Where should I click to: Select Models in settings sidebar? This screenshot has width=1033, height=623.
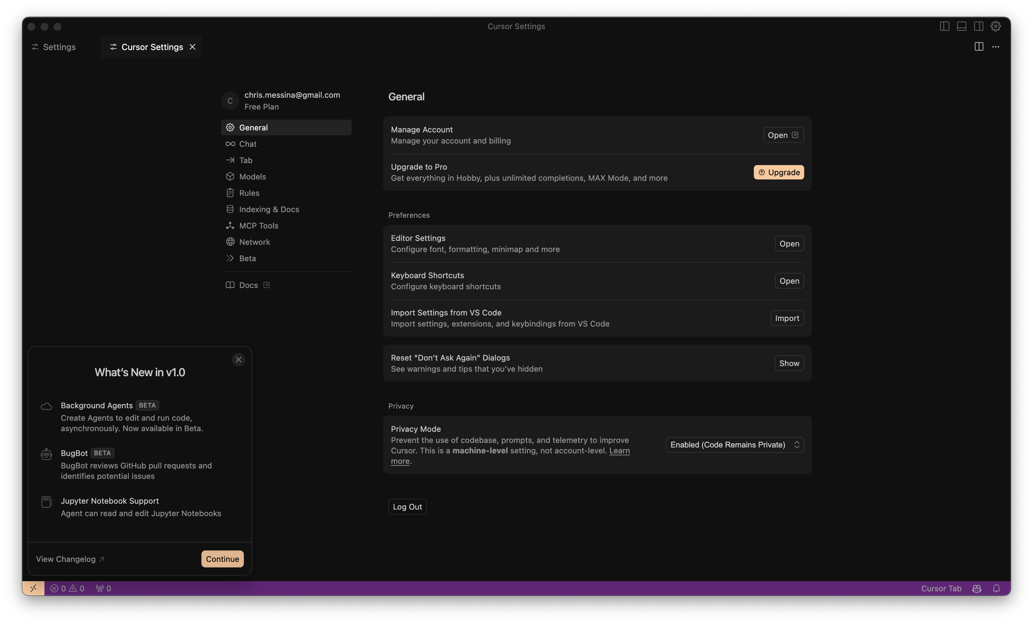(x=252, y=177)
